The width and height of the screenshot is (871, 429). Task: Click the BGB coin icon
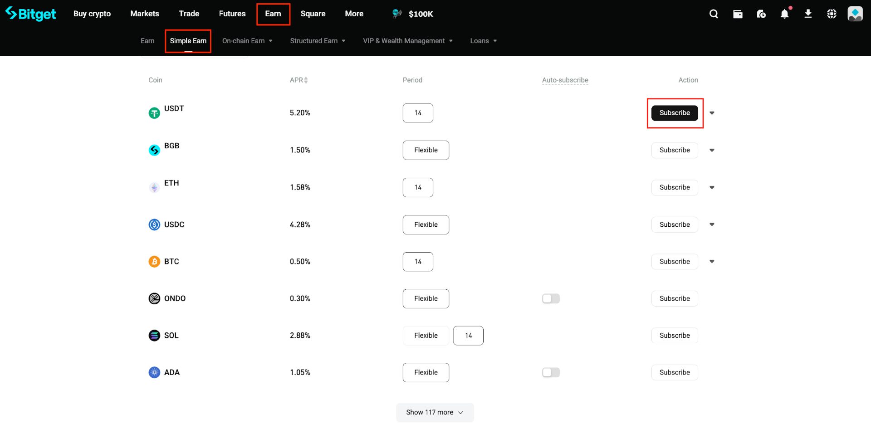pyautogui.click(x=154, y=150)
